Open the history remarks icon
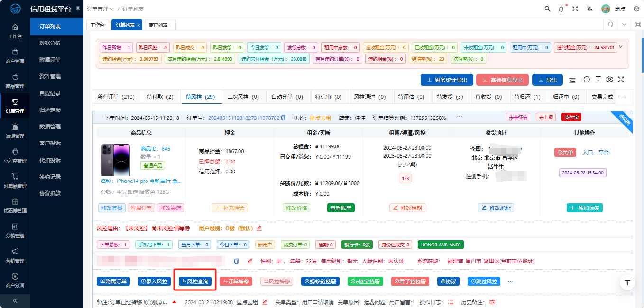Viewport: 644px width, 308px height. pyautogui.click(x=492, y=302)
